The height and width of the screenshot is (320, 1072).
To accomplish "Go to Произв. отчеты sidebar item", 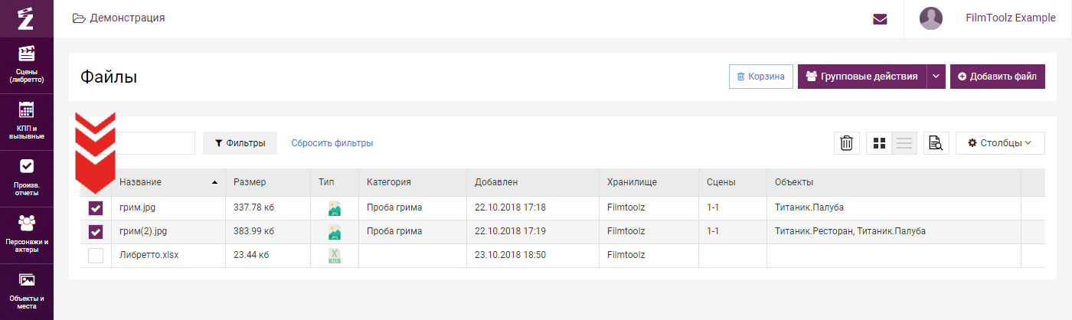I will [27, 178].
